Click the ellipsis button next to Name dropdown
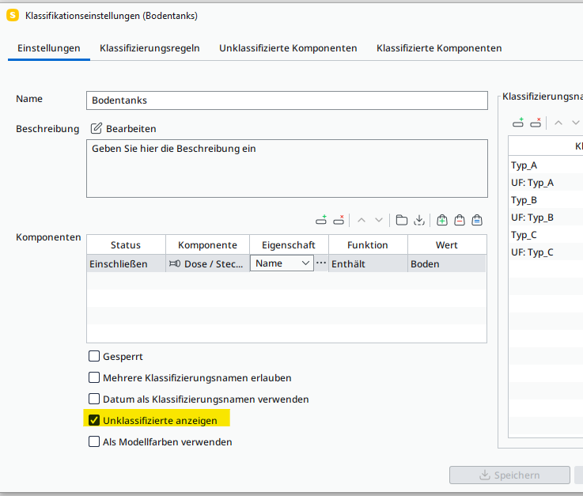583x496 pixels. pos(321,263)
